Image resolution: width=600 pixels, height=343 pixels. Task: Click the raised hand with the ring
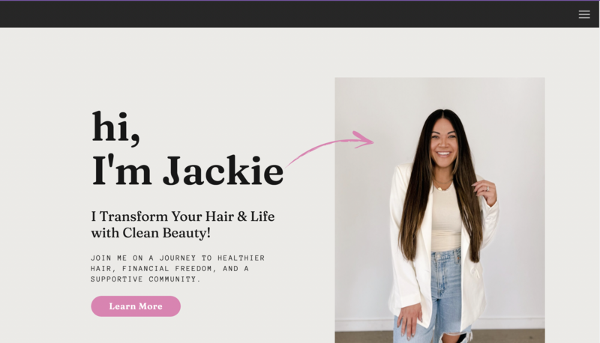coord(485,191)
